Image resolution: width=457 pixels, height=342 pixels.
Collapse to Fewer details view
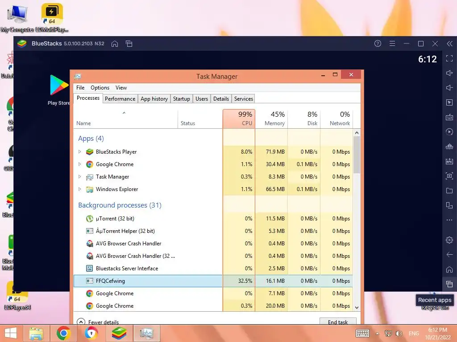[x=98, y=322]
